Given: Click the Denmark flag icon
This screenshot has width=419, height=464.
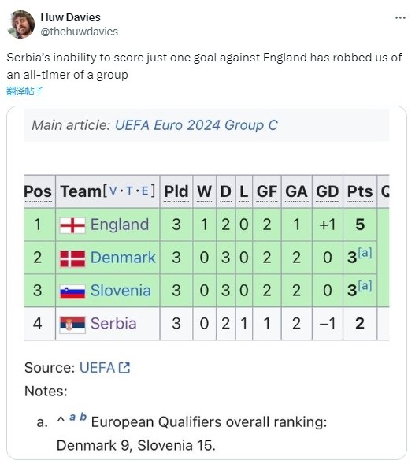Looking at the screenshot, I should click(72, 258).
